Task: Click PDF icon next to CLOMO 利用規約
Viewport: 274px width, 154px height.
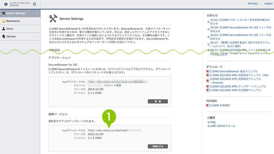Action: [x=208, y=105]
